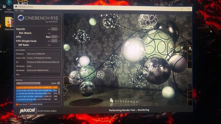Click the CB Version 64 Bit value
The width and height of the screenshot is (221, 124).
point(43,66)
